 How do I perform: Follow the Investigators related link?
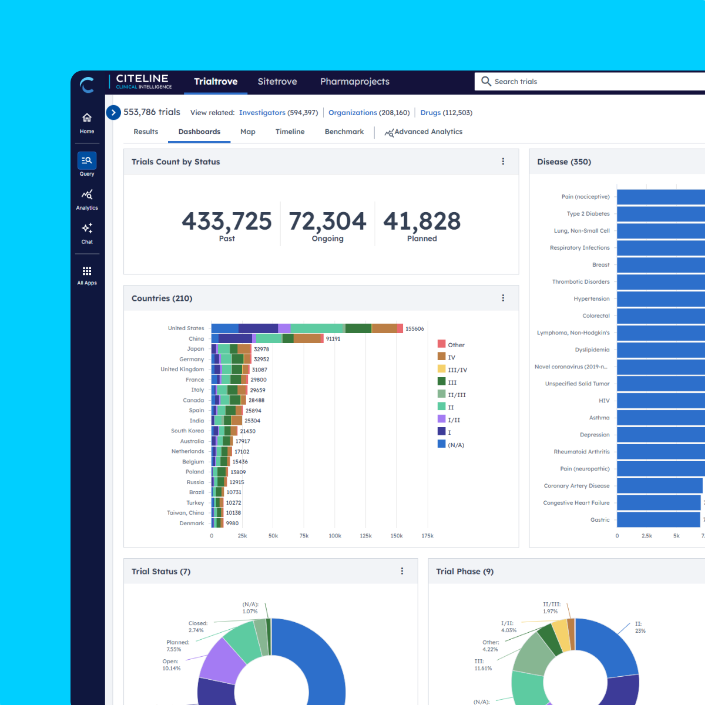pos(262,112)
